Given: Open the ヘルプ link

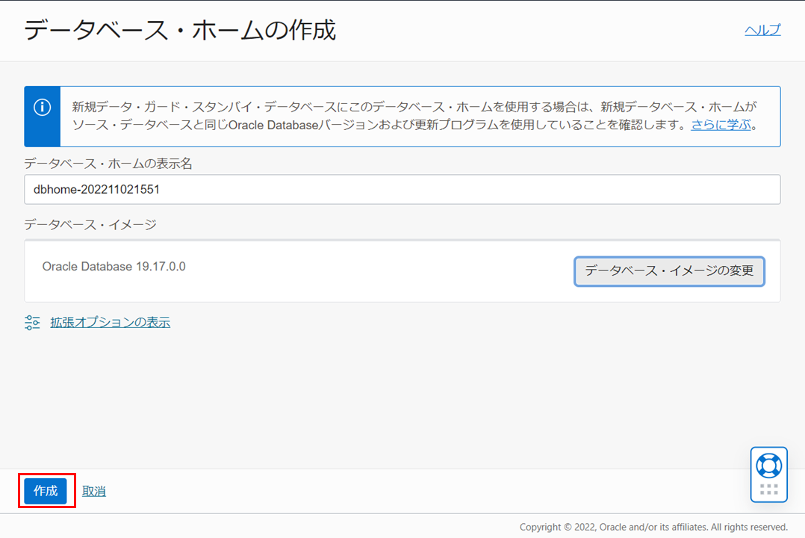Looking at the screenshot, I should (762, 30).
